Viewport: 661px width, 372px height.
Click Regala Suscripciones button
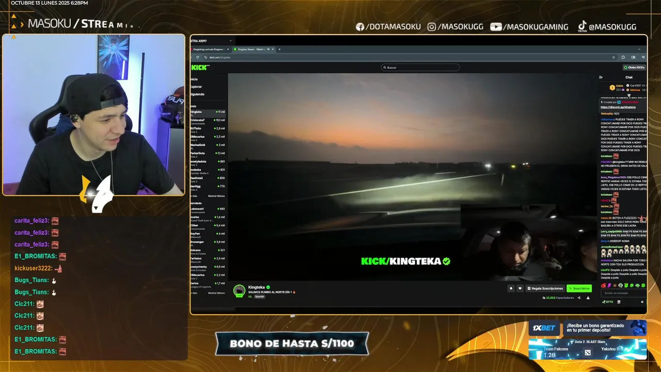pos(545,288)
